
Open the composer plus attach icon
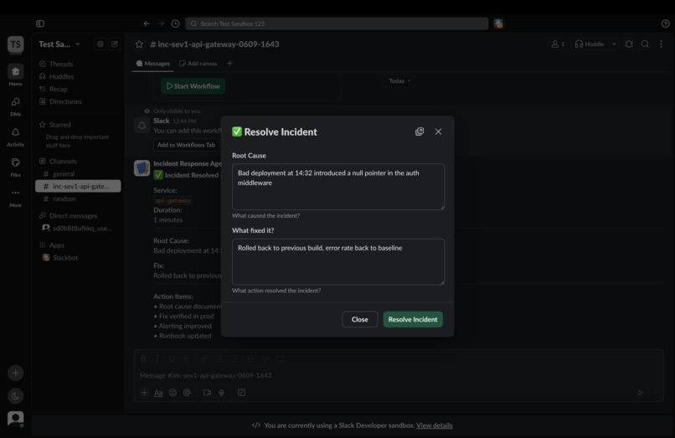144,392
